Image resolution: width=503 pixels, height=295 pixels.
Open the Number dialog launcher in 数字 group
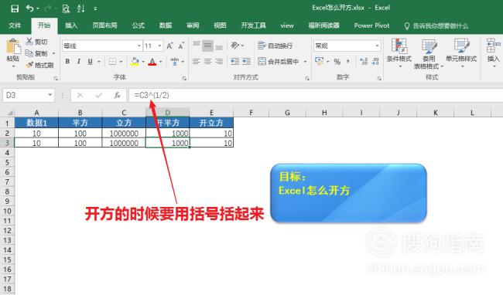tap(379, 78)
